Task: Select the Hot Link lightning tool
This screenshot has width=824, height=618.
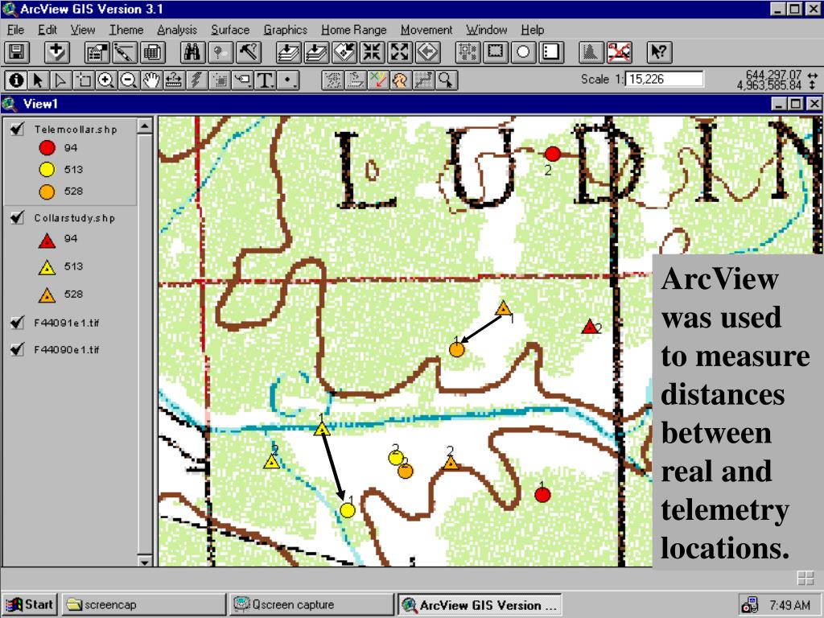Action: pos(196,80)
